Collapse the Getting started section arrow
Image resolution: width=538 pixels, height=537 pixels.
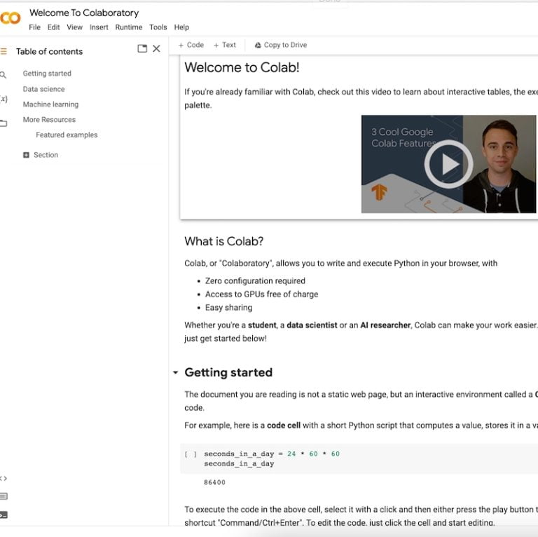[x=175, y=373]
